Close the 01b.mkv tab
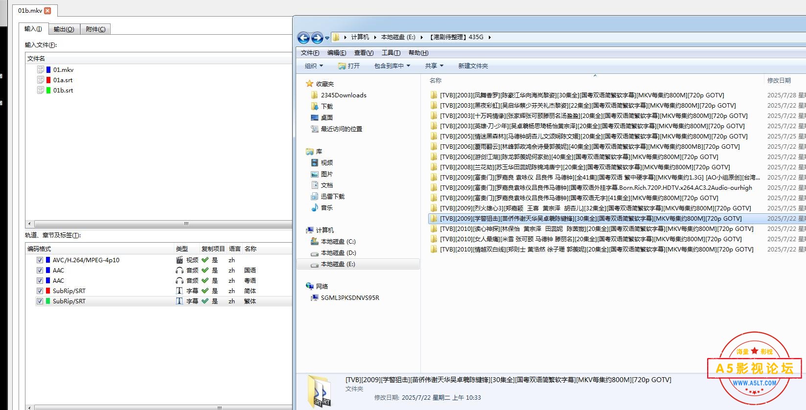The width and height of the screenshot is (806, 410). [x=47, y=10]
